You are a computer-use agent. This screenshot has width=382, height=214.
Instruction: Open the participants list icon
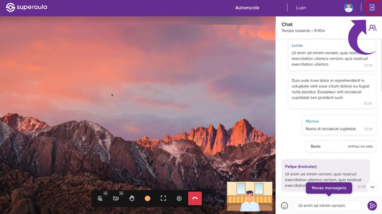(x=372, y=28)
